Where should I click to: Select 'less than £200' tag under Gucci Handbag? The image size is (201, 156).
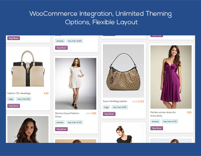[120, 107]
